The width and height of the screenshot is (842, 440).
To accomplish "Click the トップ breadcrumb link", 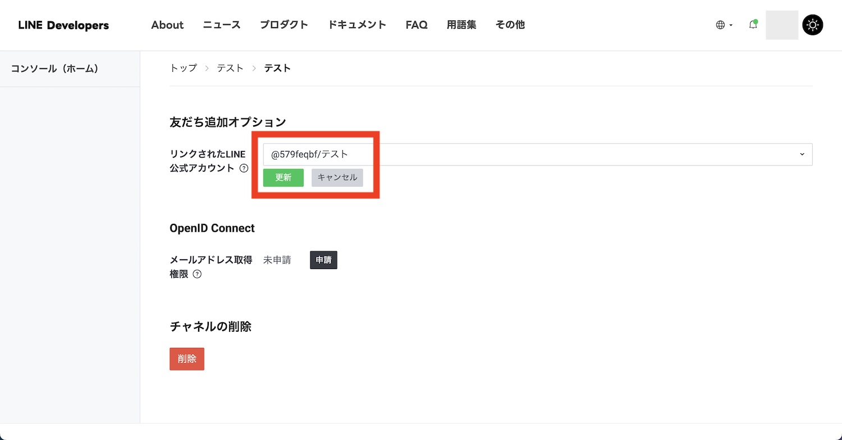I will point(184,68).
